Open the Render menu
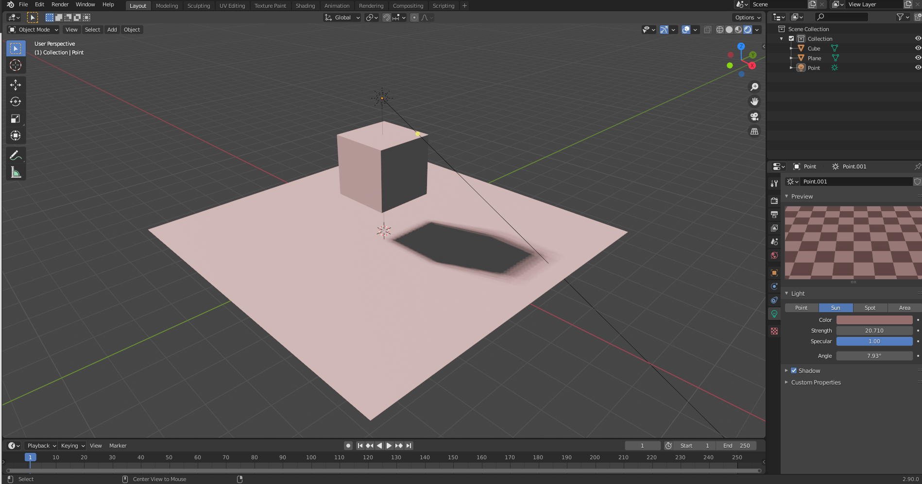The width and height of the screenshot is (922, 484). click(x=60, y=4)
